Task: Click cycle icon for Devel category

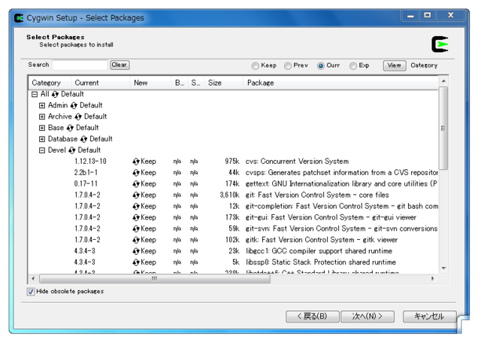Action: [x=72, y=150]
